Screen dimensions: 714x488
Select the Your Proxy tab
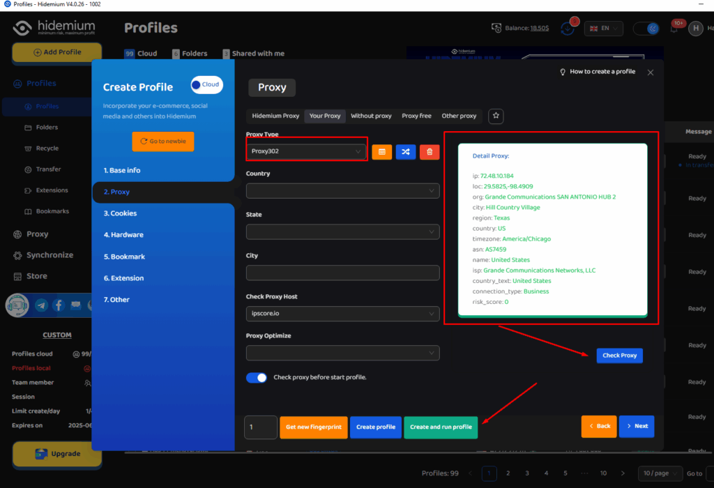pyautogui.click(x=325, y=116)
